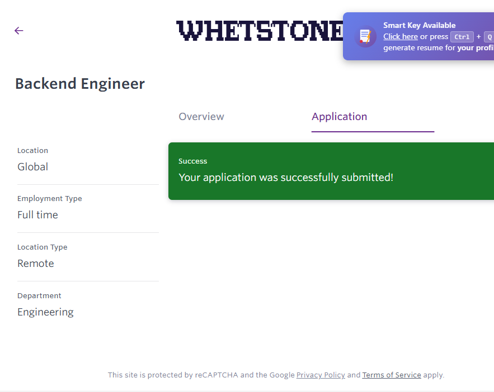The height and width of the screenshot is (392, 494).
Task: Click the 'Success' label in the banner
Action: coord(193,161)
